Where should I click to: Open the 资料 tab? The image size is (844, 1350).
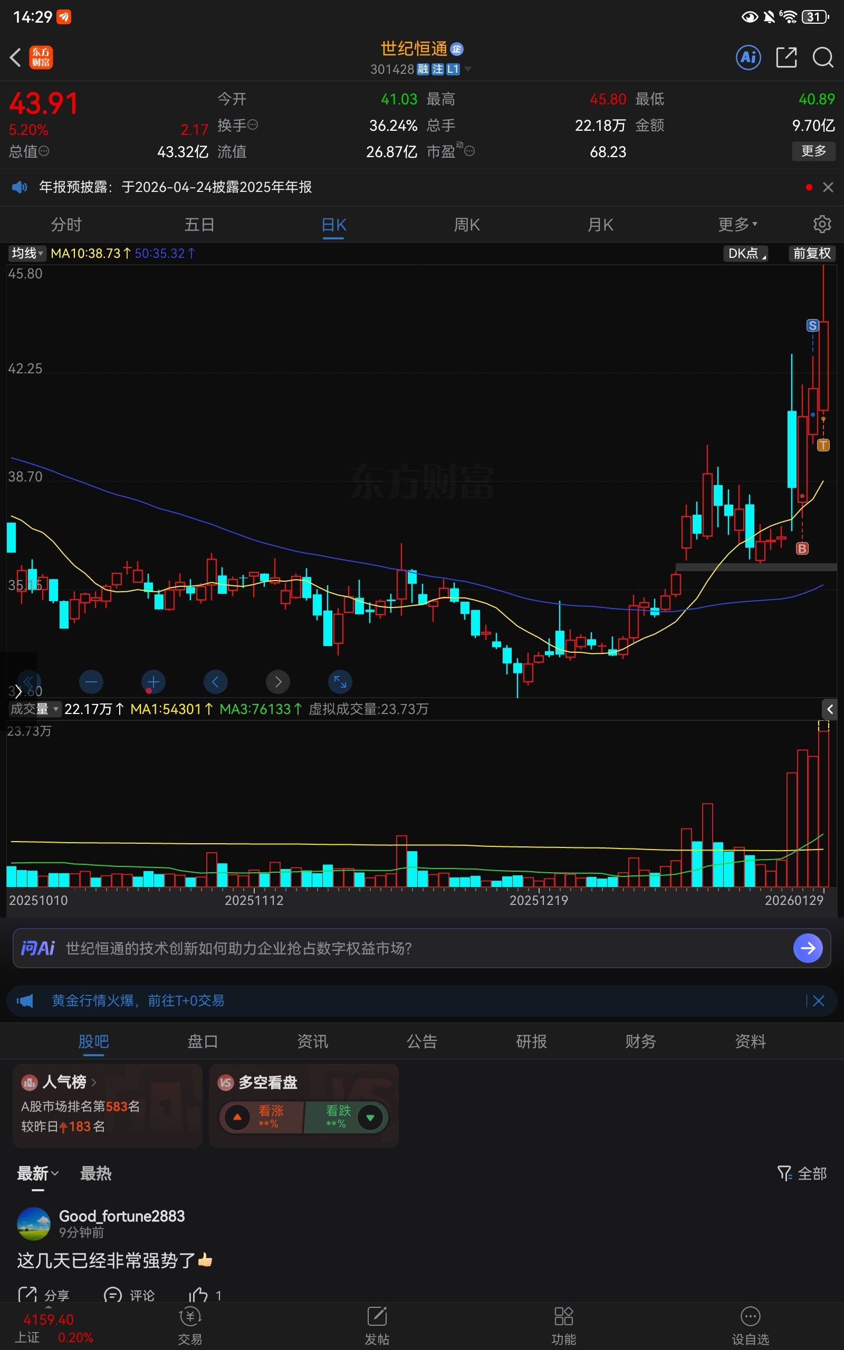coord(750,1042)
